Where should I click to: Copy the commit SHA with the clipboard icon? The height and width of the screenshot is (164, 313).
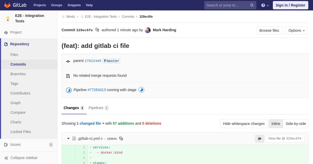click(x=97, y=30)
